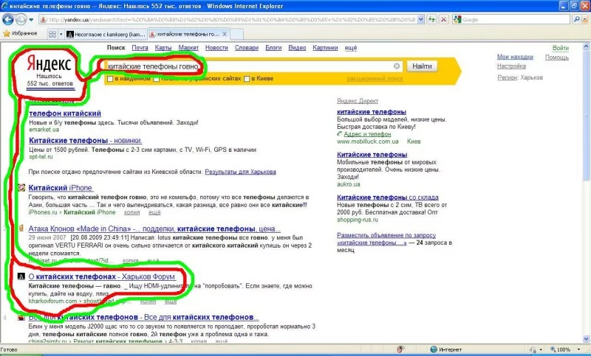Tick the в Киеве checkbox
Viewport: 591px width, 356px height.
(x=247, y=79)
